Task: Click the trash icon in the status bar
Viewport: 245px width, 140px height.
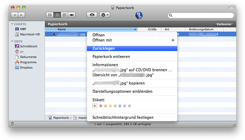Action: pos(13,124)
